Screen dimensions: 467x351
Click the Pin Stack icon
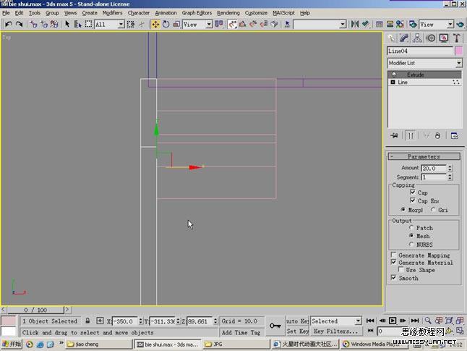[394, 135]
